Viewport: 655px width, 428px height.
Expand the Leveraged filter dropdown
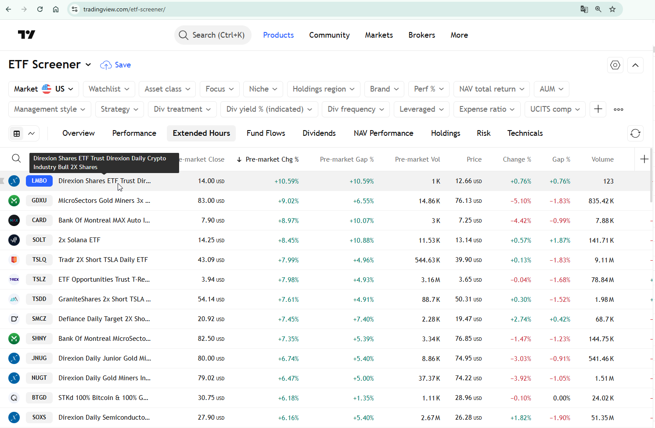click(x=421, y=109)
